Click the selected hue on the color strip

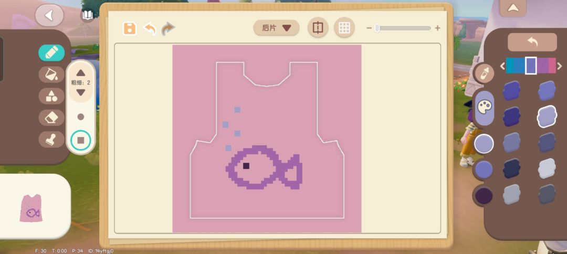click(531, 66)
